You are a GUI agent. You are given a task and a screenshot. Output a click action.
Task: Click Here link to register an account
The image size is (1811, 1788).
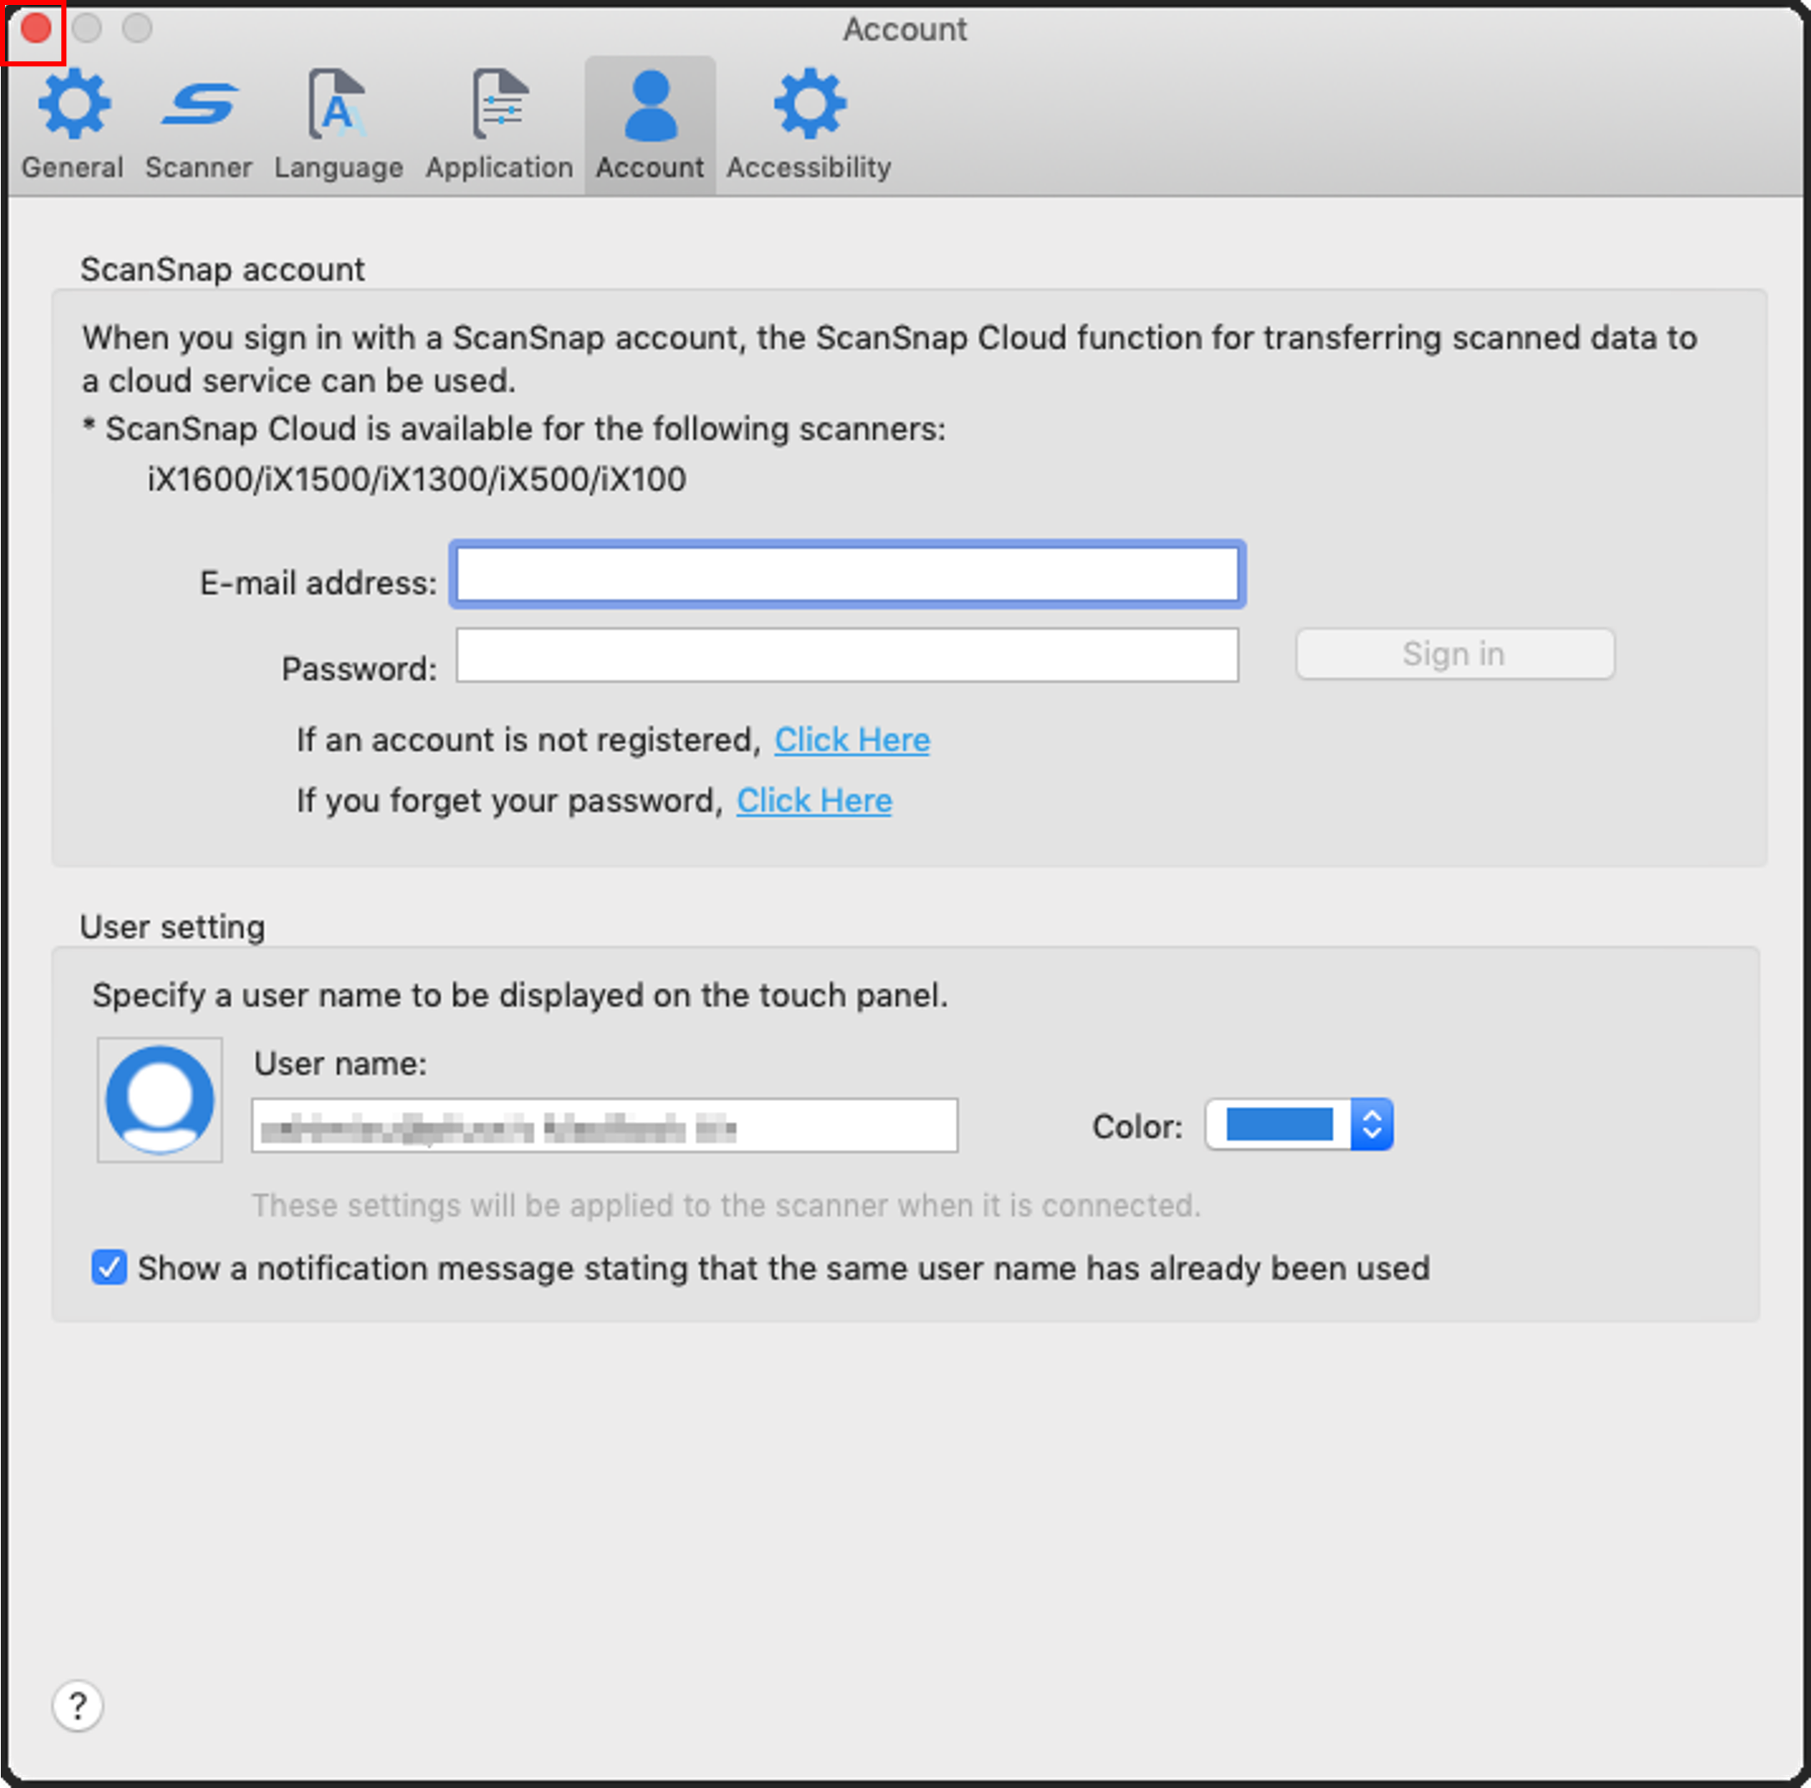(852, 740)
